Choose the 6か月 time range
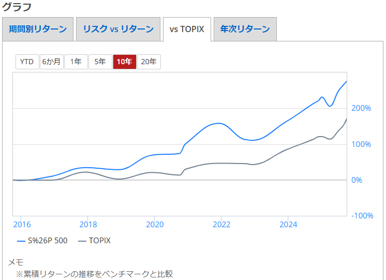Image resolution: width=386 pixels, height=280 pixels. point(51,62)
